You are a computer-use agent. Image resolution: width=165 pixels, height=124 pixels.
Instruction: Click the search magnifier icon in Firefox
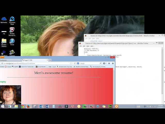(x=101, y=63)
